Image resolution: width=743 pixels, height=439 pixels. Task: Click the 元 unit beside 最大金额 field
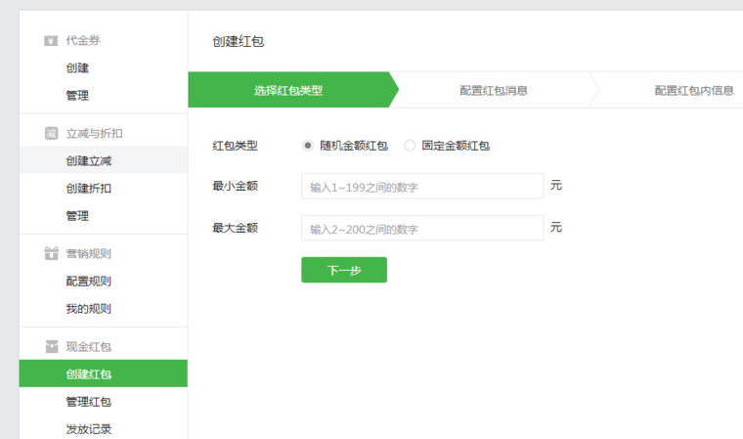pos(556,227)
